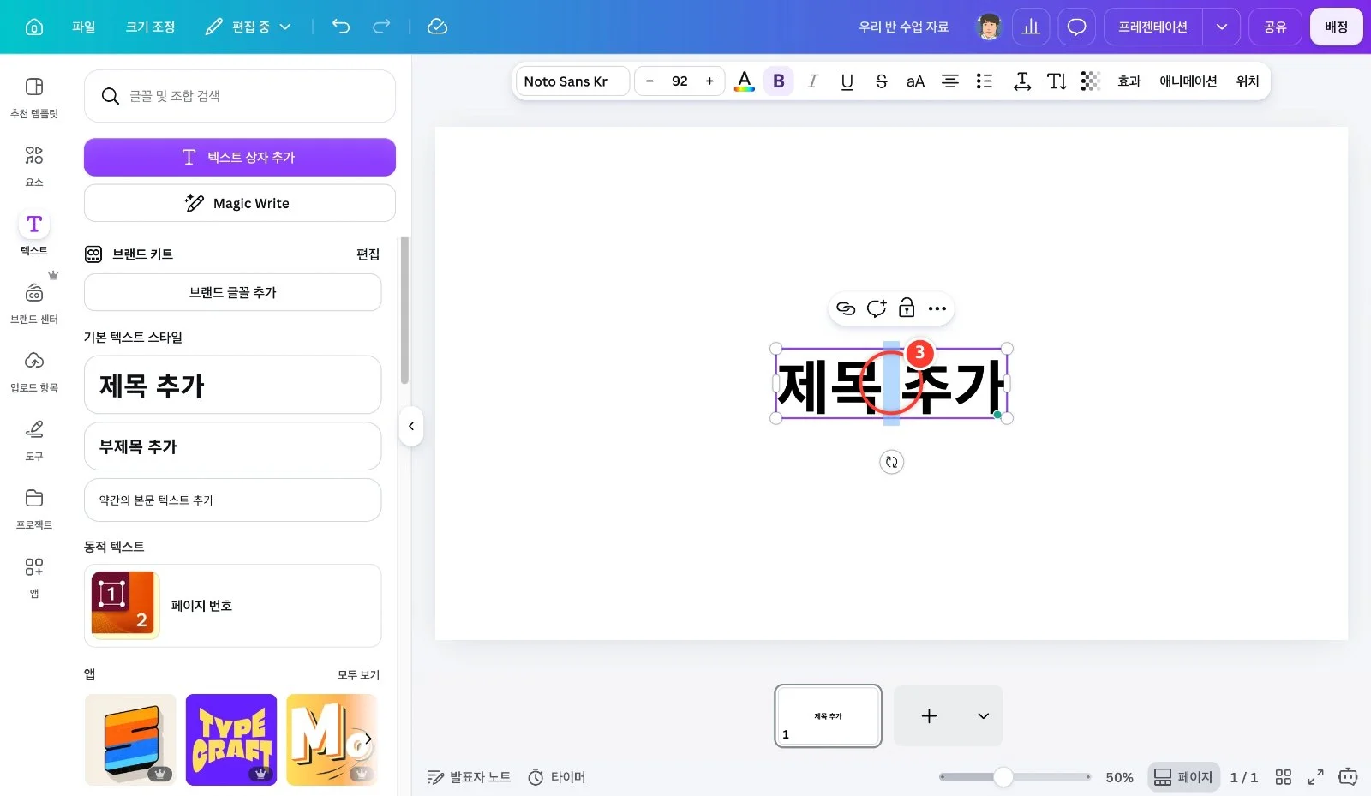The height and width of the screenshot is (796, 1371).
Task: Collapse the side panel with arrow
Action: 411,426
